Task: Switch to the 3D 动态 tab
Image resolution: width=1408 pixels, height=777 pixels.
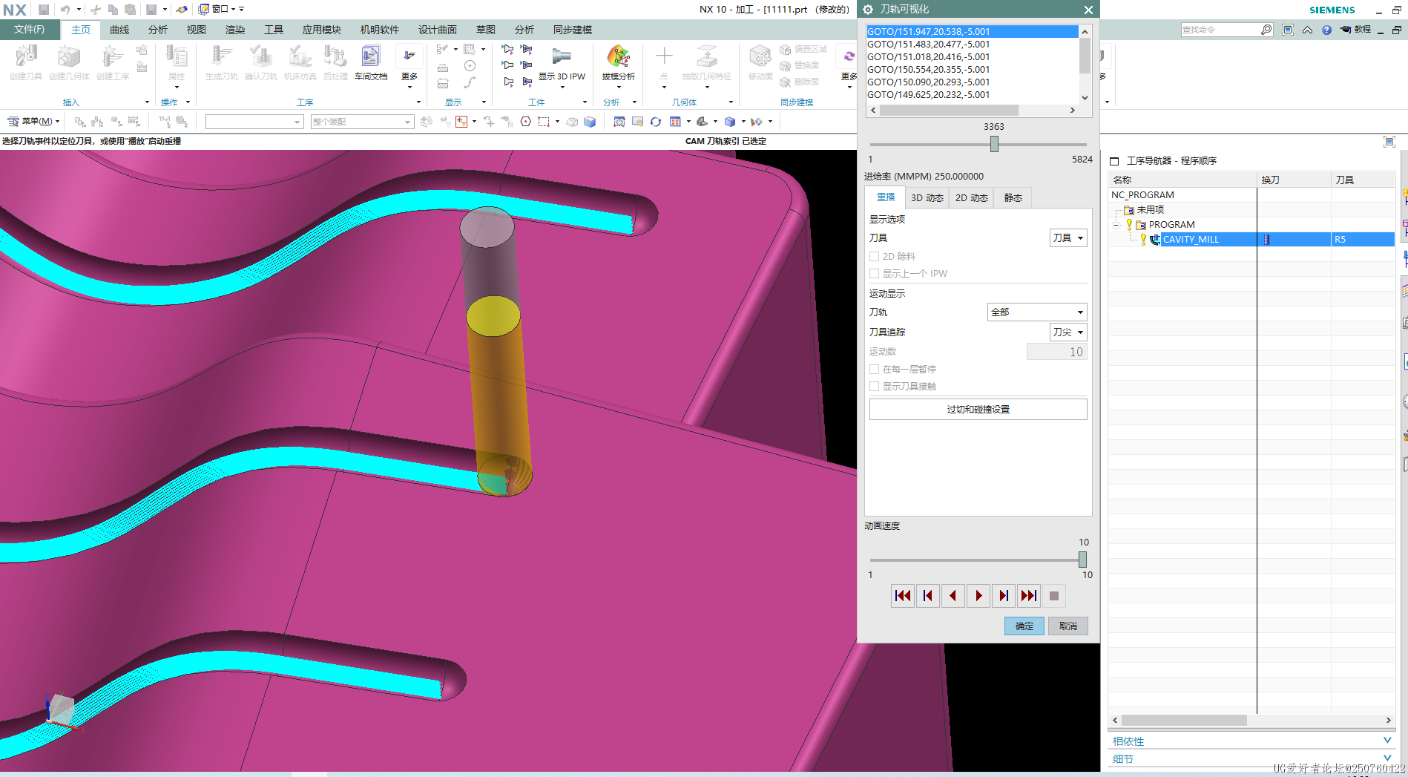Action: (927, 198)
